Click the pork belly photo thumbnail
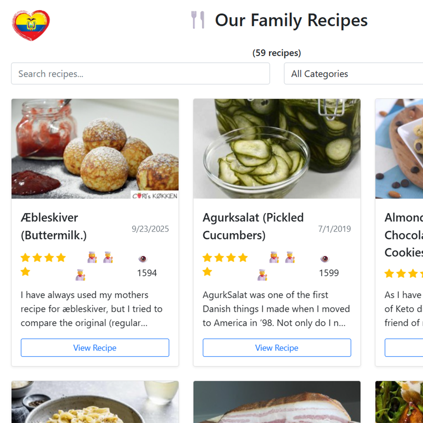The width and height of the screenshot is (423, 423). tap(277, 403)
